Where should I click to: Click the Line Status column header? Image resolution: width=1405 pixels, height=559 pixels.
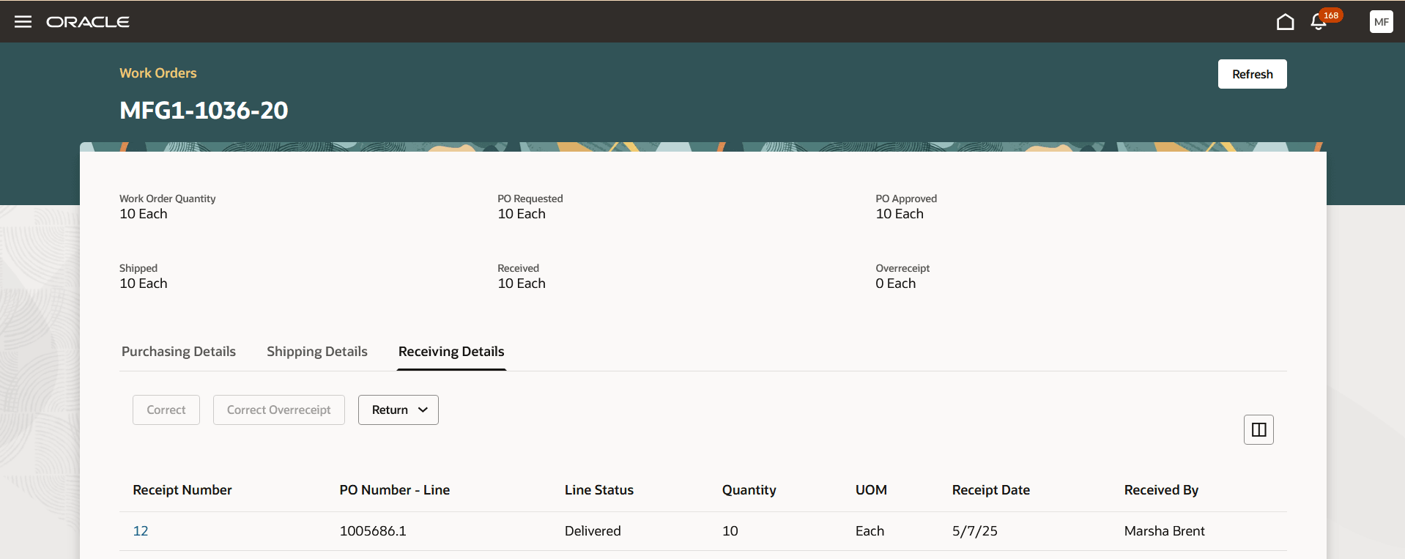pos(599,490)
